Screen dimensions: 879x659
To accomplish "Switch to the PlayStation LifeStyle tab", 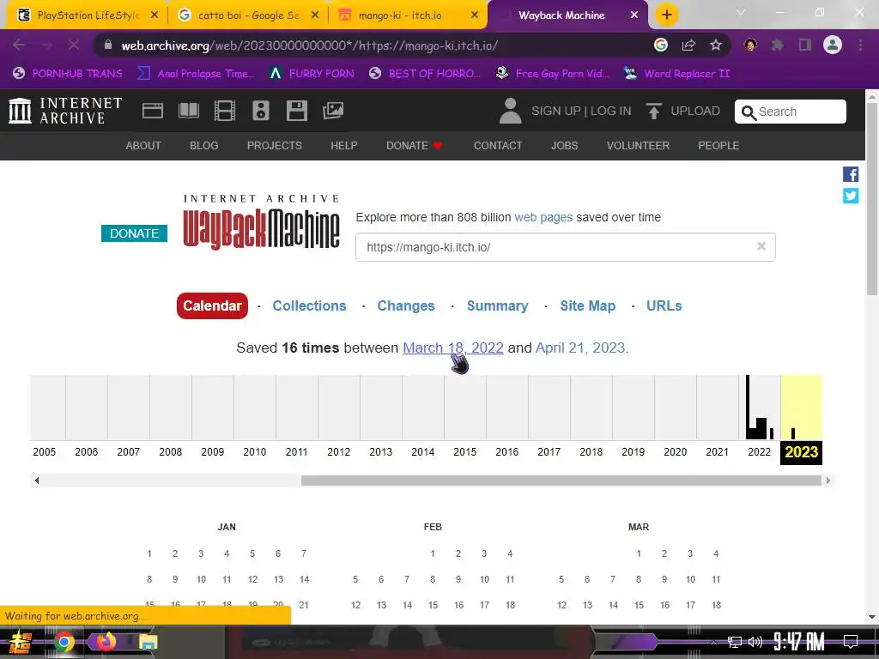I will 88,15.
